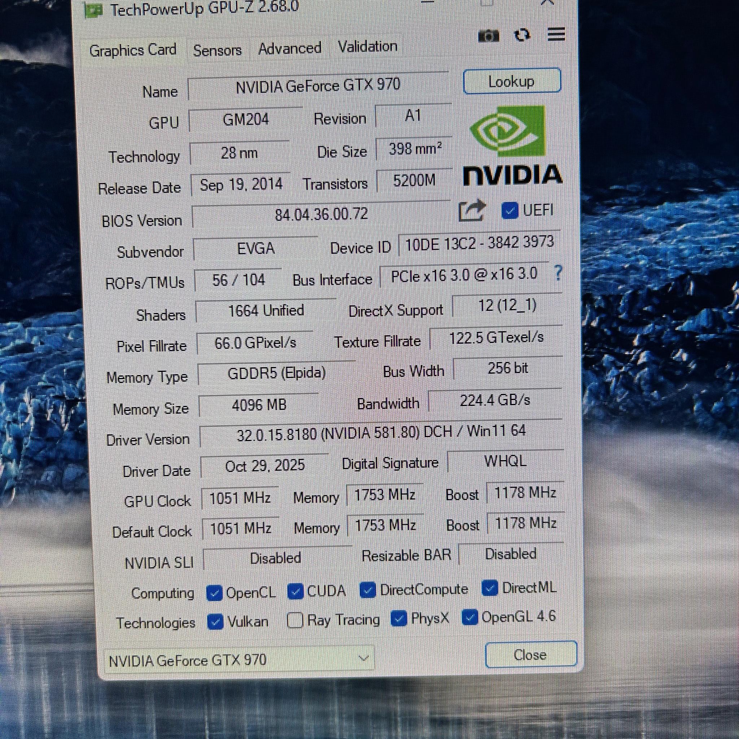The image size is (739, 739).
Task: Click the NVIDIA logo image
Action: [512, 146]
